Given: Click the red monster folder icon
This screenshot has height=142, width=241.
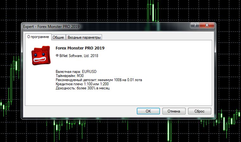Looking at the screenshot, I should 41,55.
